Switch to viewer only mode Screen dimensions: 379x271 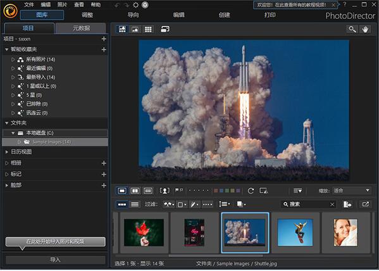[135, 29]
